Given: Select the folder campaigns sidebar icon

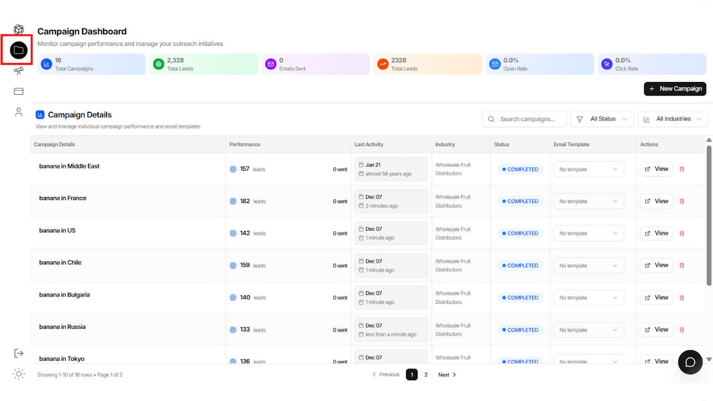Looking at the screenshot, I should pyautogui.click(x=19, y=50).
